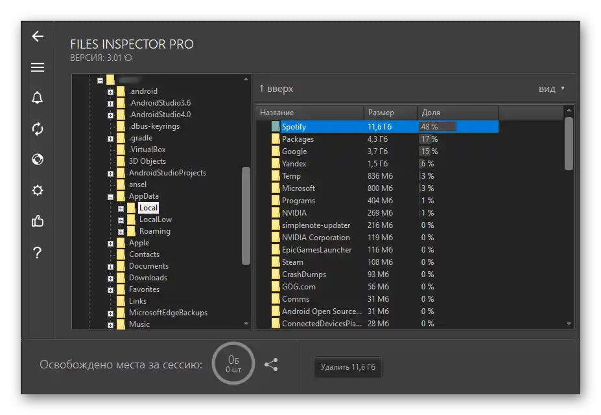This screenshot has width=601, height=415.
Task: Click the NVIDIA folder icon in list
Action: click(276, 213)
